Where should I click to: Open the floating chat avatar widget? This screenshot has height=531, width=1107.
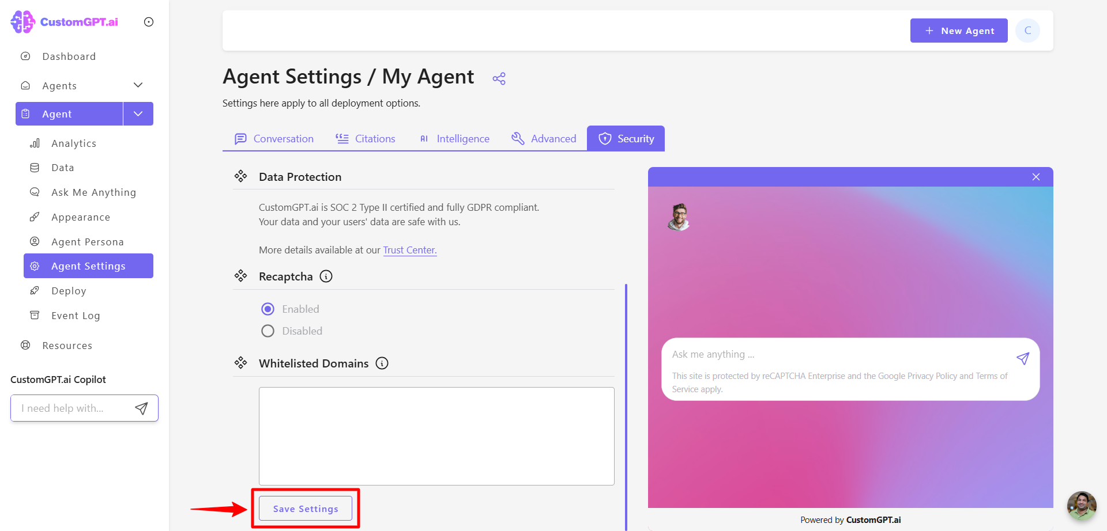[1082, 506]
